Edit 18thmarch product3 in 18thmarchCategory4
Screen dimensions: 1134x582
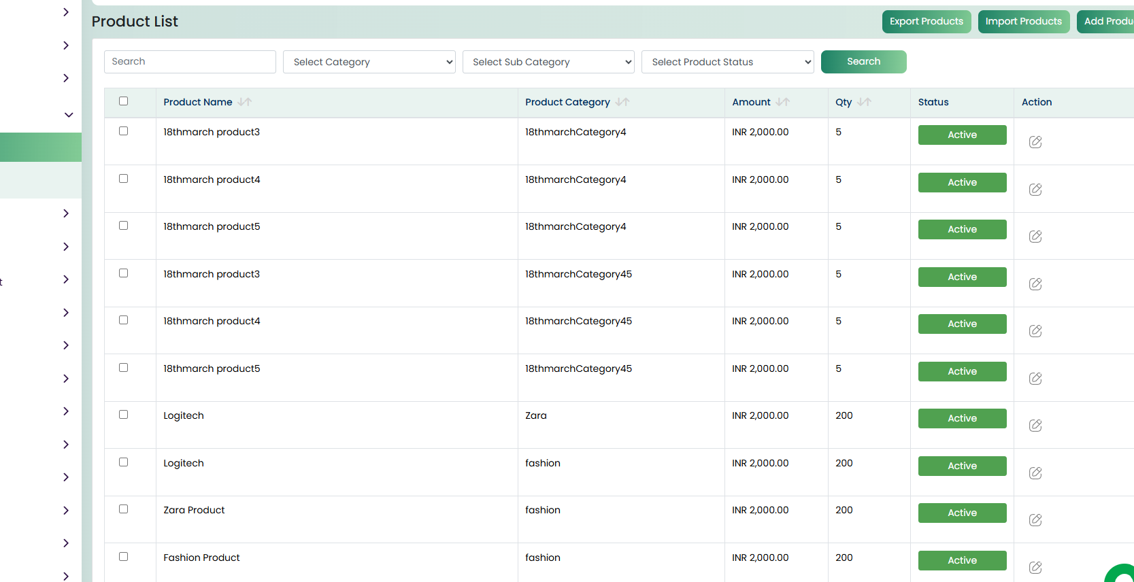(x=1035, y=142)
